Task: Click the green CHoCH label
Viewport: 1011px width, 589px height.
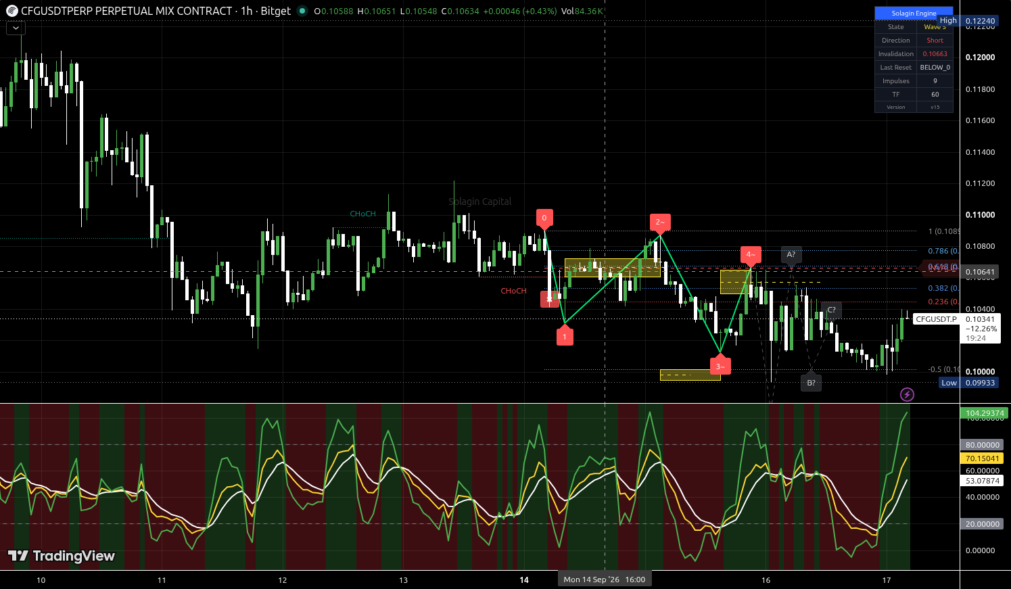Action: point(362,214)
